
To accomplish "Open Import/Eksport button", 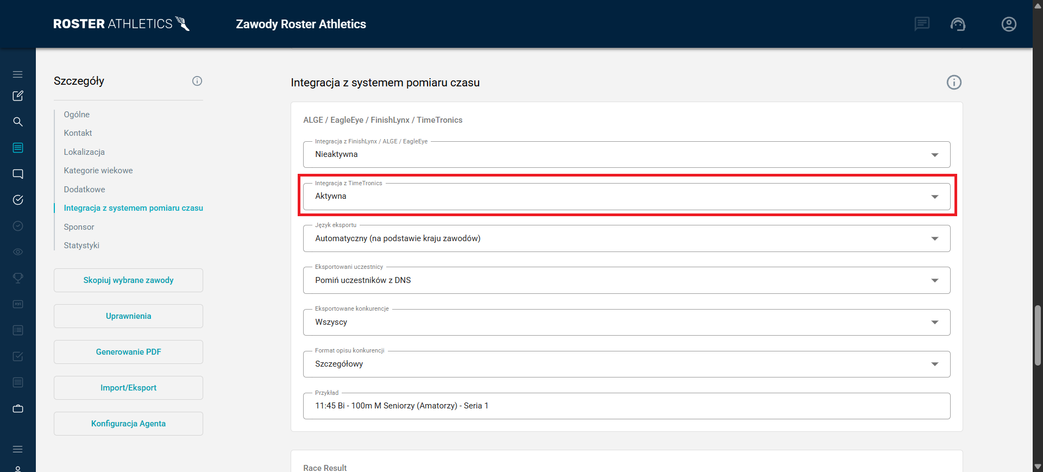I will (128, 388).
